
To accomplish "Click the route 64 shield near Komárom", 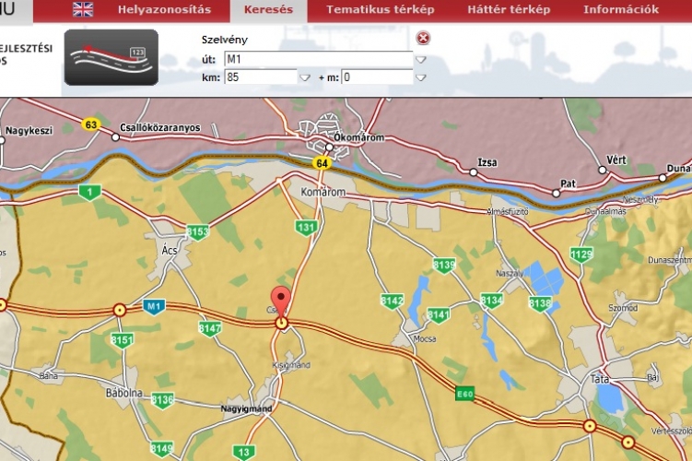I will (x=321, y=163).
